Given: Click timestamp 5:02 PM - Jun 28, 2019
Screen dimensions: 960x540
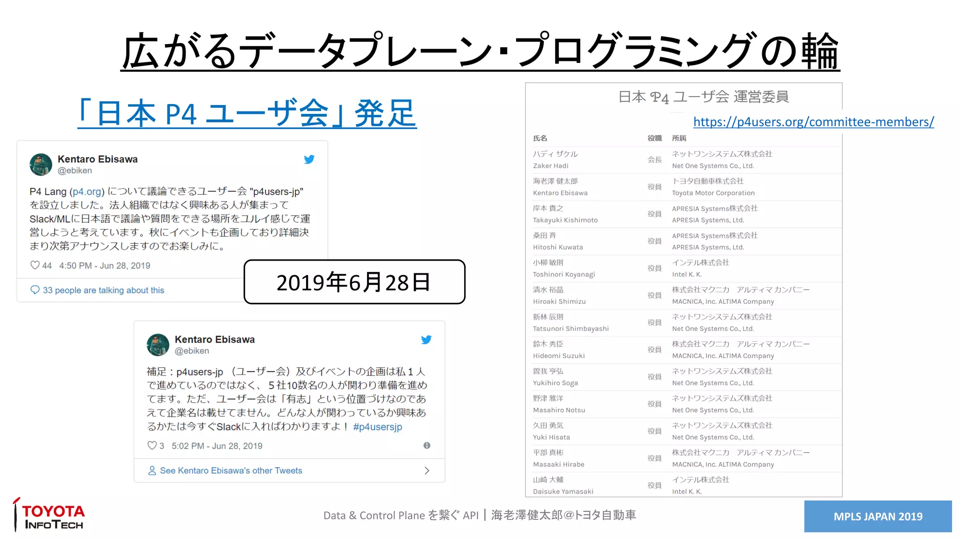Looking at the screenshot, I should (217, 446).
